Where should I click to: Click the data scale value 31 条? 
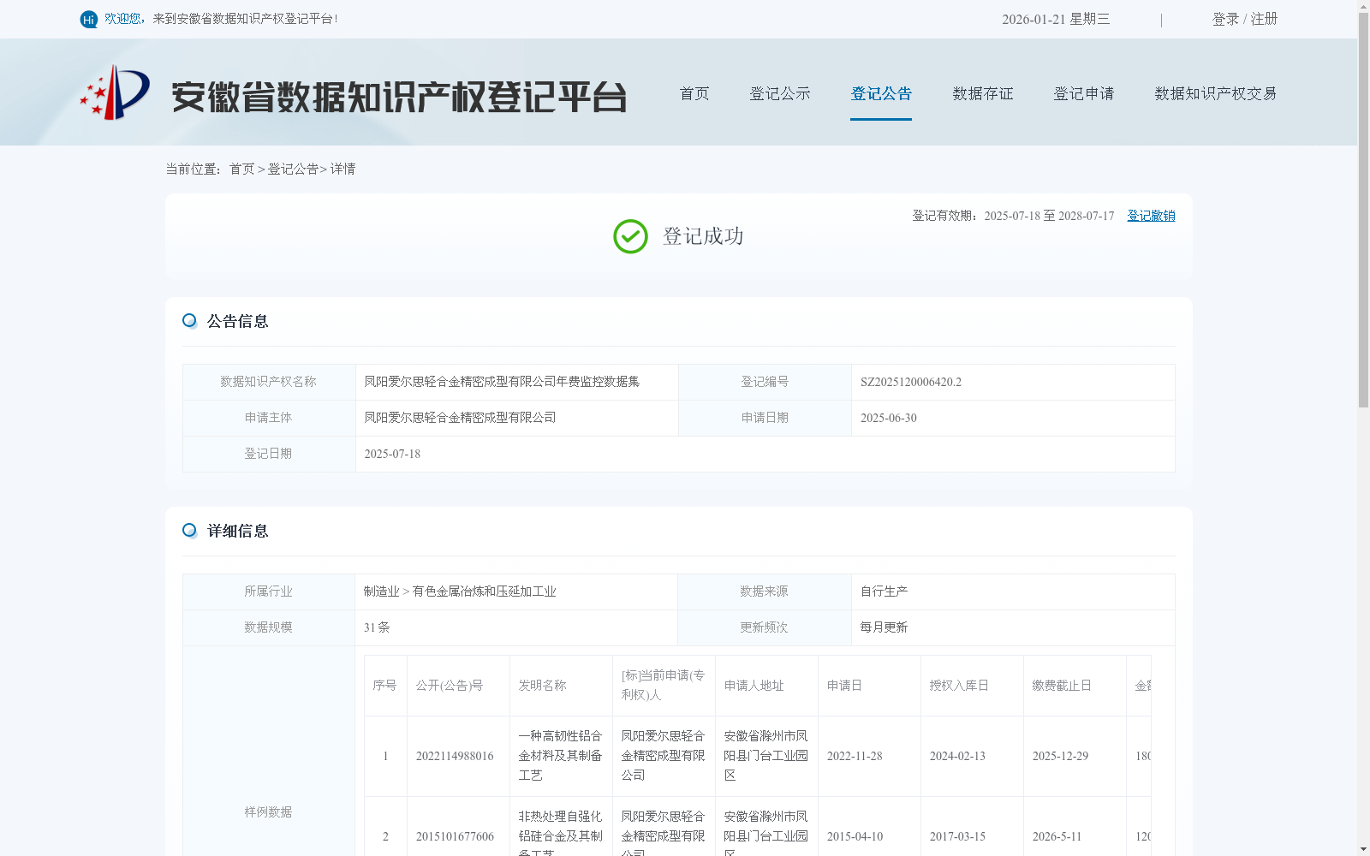point(377,627)
